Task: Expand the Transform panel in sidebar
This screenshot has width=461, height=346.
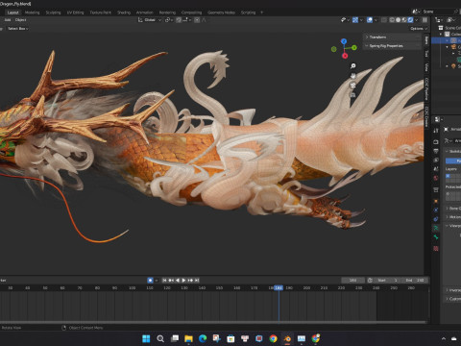Action: pyautogui.click(x=392, y=37)
